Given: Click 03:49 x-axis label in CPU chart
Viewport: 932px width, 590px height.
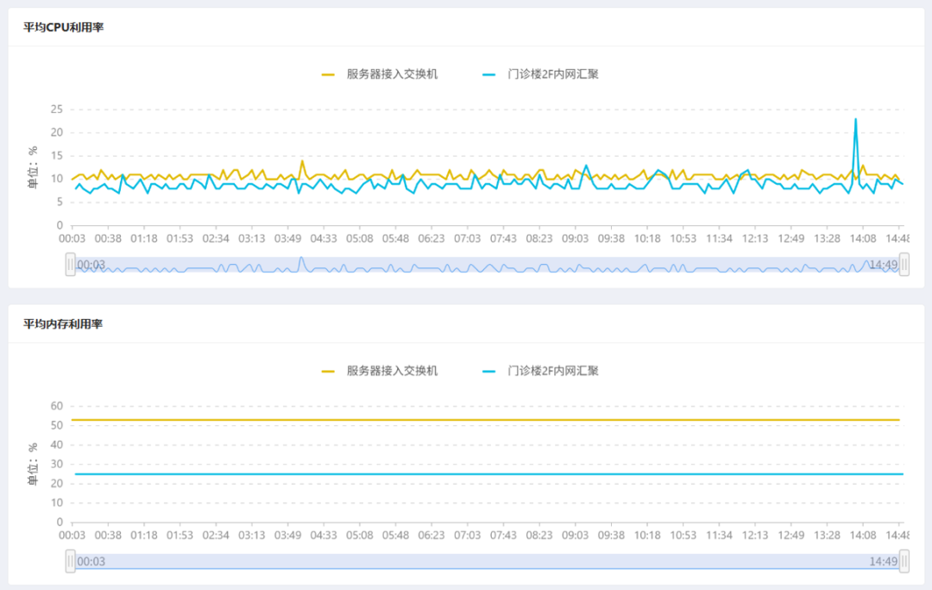Looking at the screenshot, I should [x=287, y=238].
